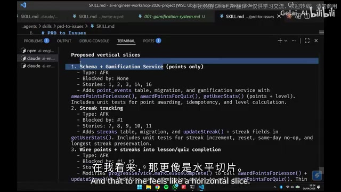The height and width of the screenshot is (192, 341).
Task: Close the terminal panel
Action: 316,41
